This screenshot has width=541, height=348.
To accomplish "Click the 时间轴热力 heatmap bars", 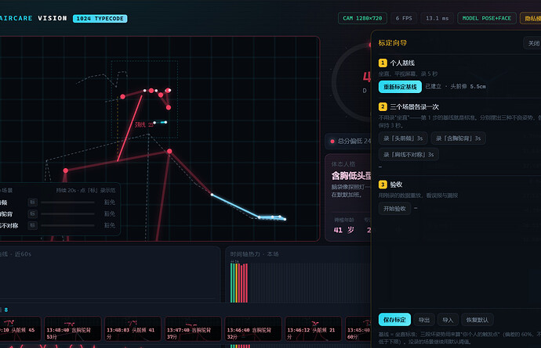I will coord(239,283).
